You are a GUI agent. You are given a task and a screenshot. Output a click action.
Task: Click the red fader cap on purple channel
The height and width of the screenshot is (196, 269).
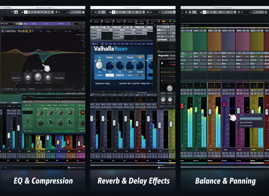[225, 104]
